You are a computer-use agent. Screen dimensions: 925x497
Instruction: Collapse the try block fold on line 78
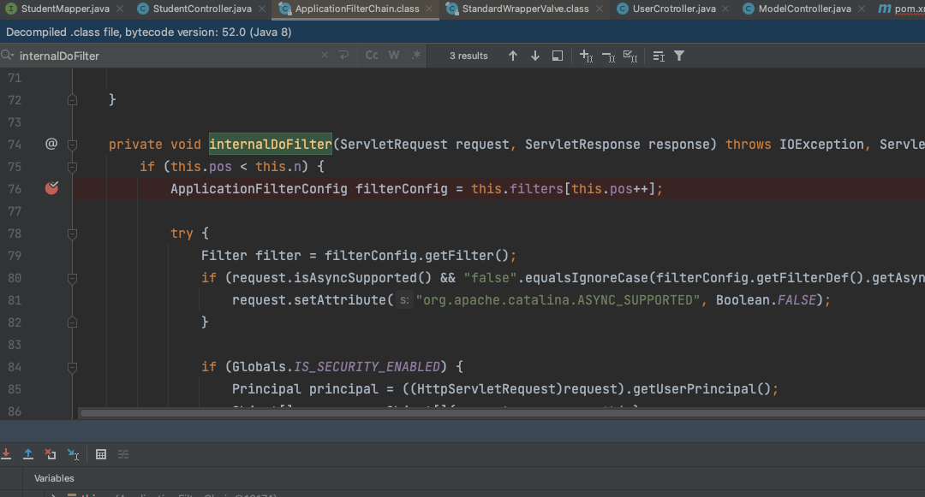(72, 234)
